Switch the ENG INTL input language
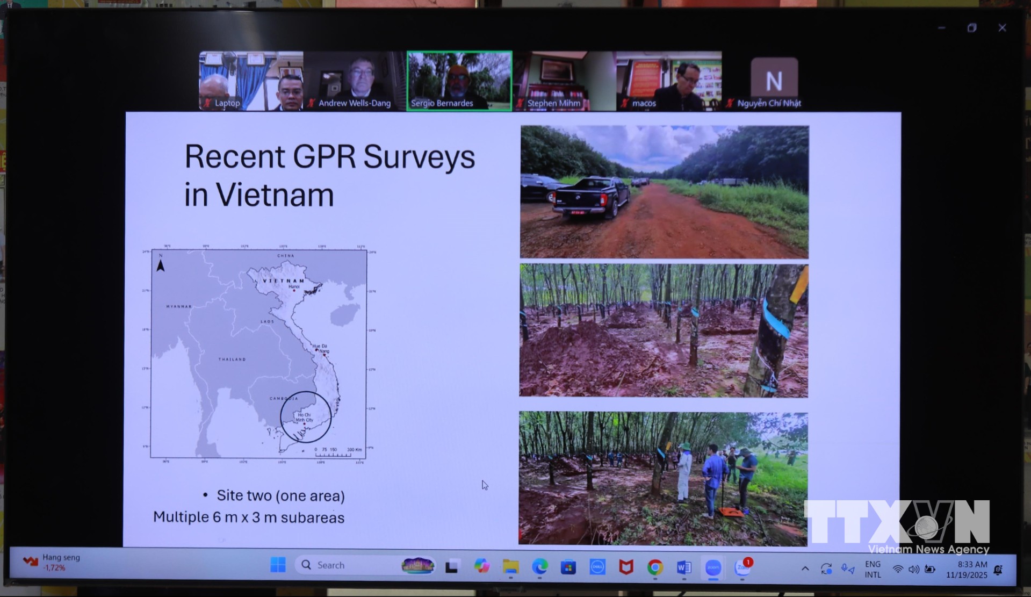 coord(873,570)
